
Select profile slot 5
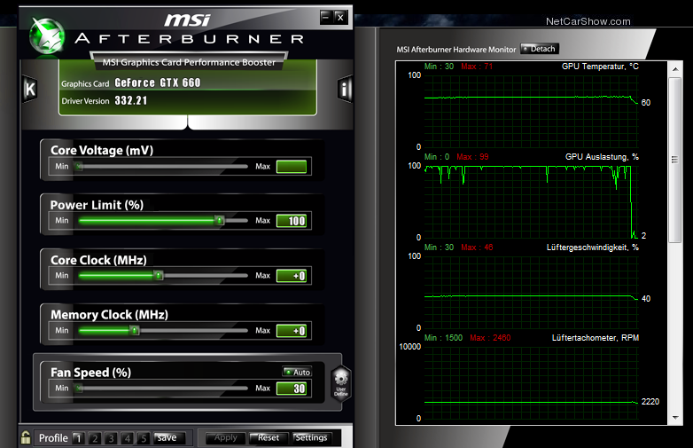coord(144,438)
